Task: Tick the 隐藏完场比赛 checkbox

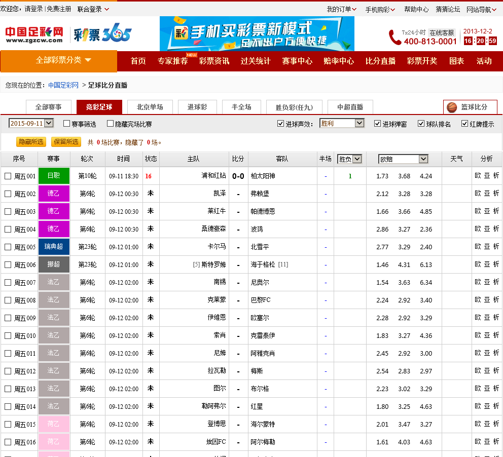Action: tap(111, 124)
